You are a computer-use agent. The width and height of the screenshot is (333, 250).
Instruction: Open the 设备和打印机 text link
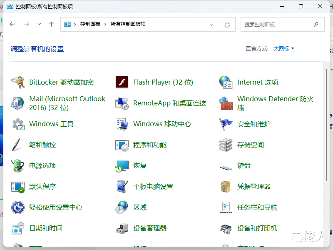(257, 228)
